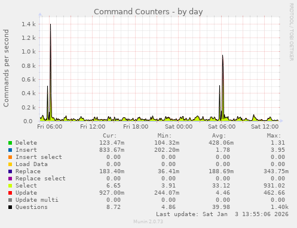
Task: Click the '0.2 k' y-axis label
Action: [x=29, y=107]
